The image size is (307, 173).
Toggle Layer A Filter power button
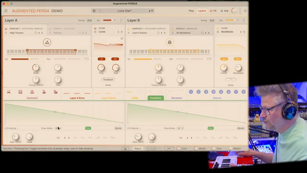[x=95, y=28]
